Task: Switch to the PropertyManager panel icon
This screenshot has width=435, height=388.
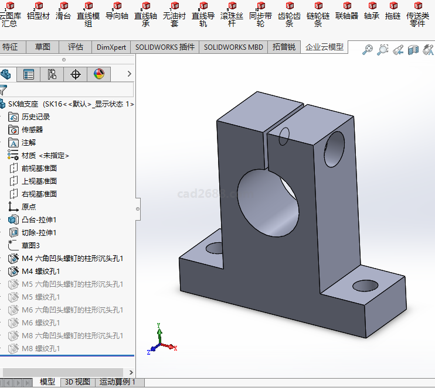Action: tap(29, 74)
